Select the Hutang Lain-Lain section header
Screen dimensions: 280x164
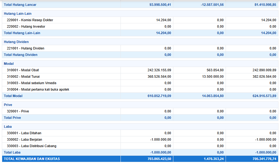(x=18, y=14)
